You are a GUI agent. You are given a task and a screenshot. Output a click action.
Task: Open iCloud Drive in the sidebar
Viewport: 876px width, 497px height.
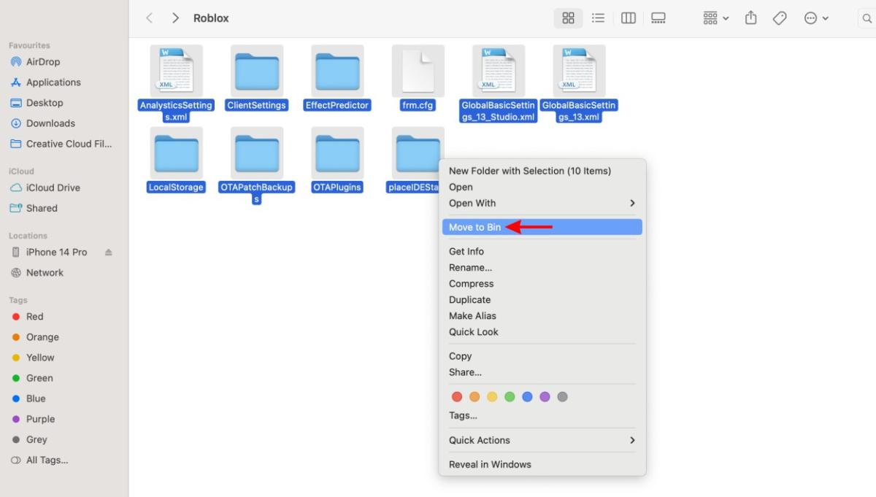point(53,188)
